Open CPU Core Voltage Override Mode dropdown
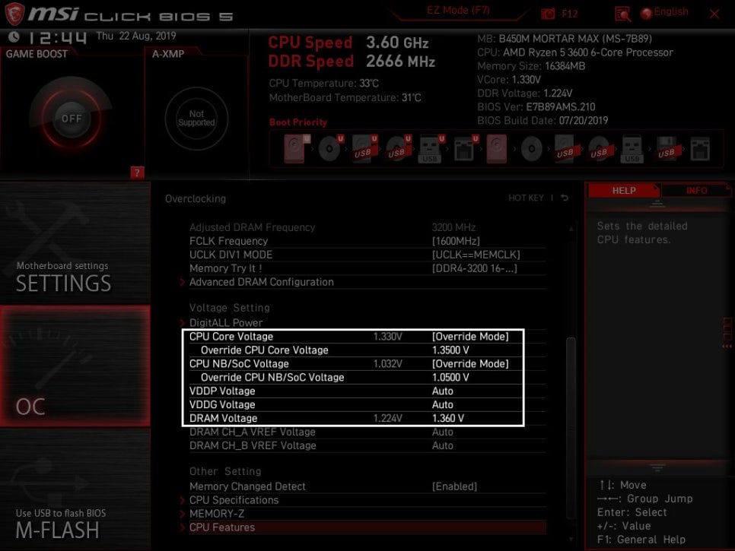Image resolution: width=735 pixels, height=551 pixels. pos(470,336)
